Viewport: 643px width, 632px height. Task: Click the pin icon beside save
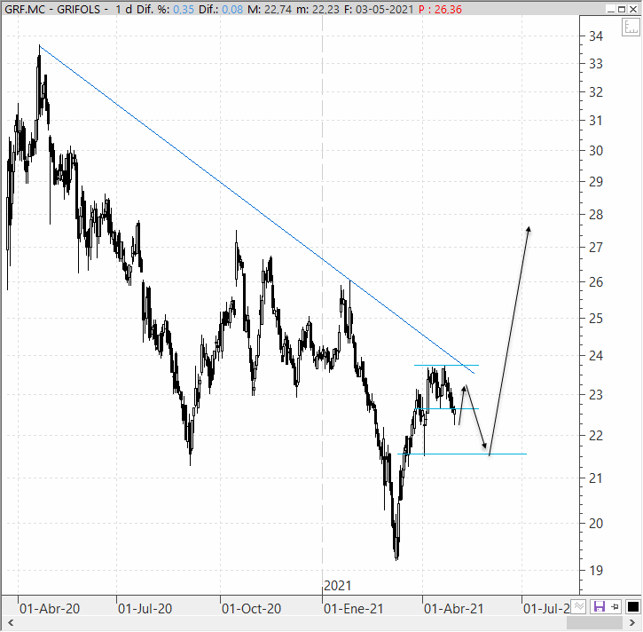(x=615, y=606)
